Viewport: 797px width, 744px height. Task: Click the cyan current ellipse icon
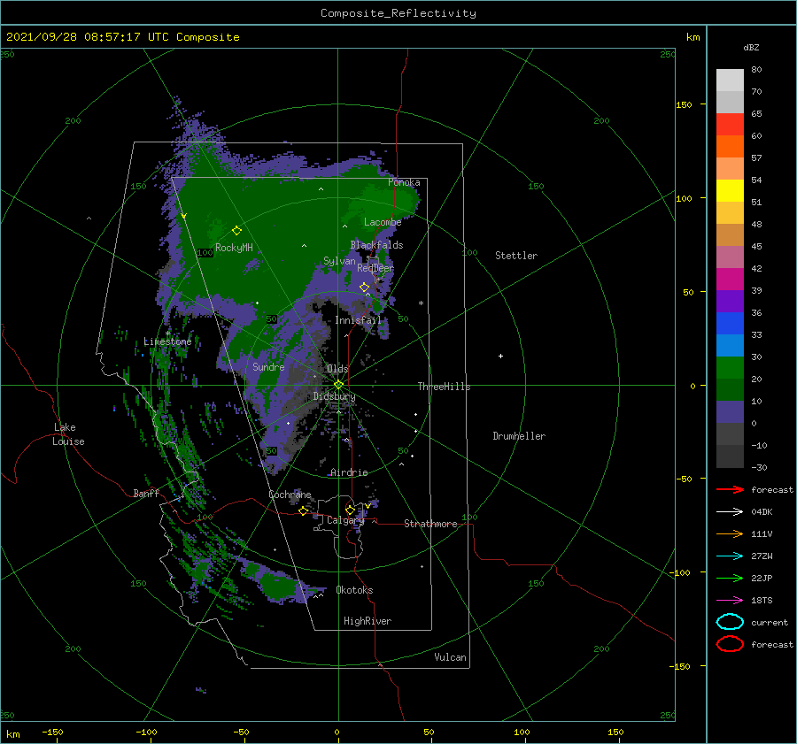[x=730, y=622]
